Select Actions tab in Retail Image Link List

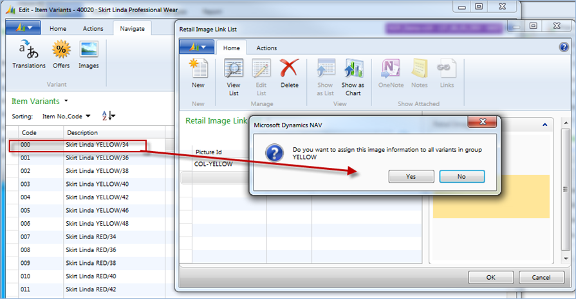266,48
